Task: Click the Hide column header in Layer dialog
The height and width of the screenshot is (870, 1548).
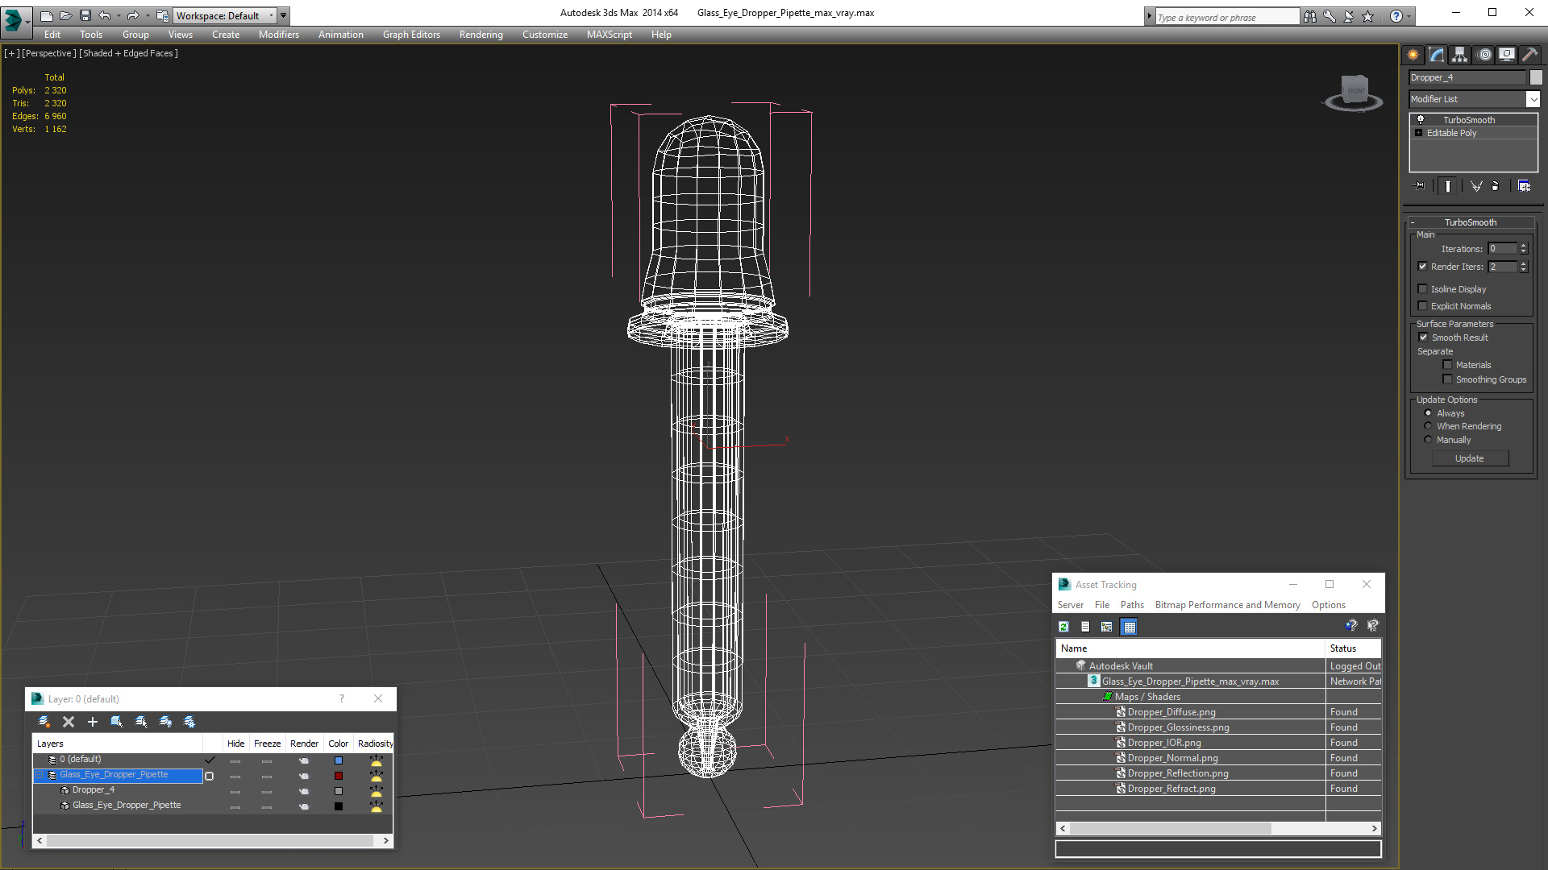Action: (235, 744)
